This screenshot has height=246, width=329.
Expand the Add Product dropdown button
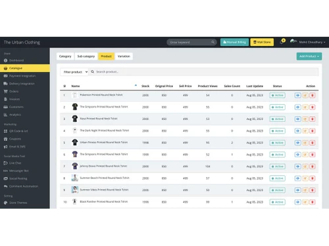309,56
